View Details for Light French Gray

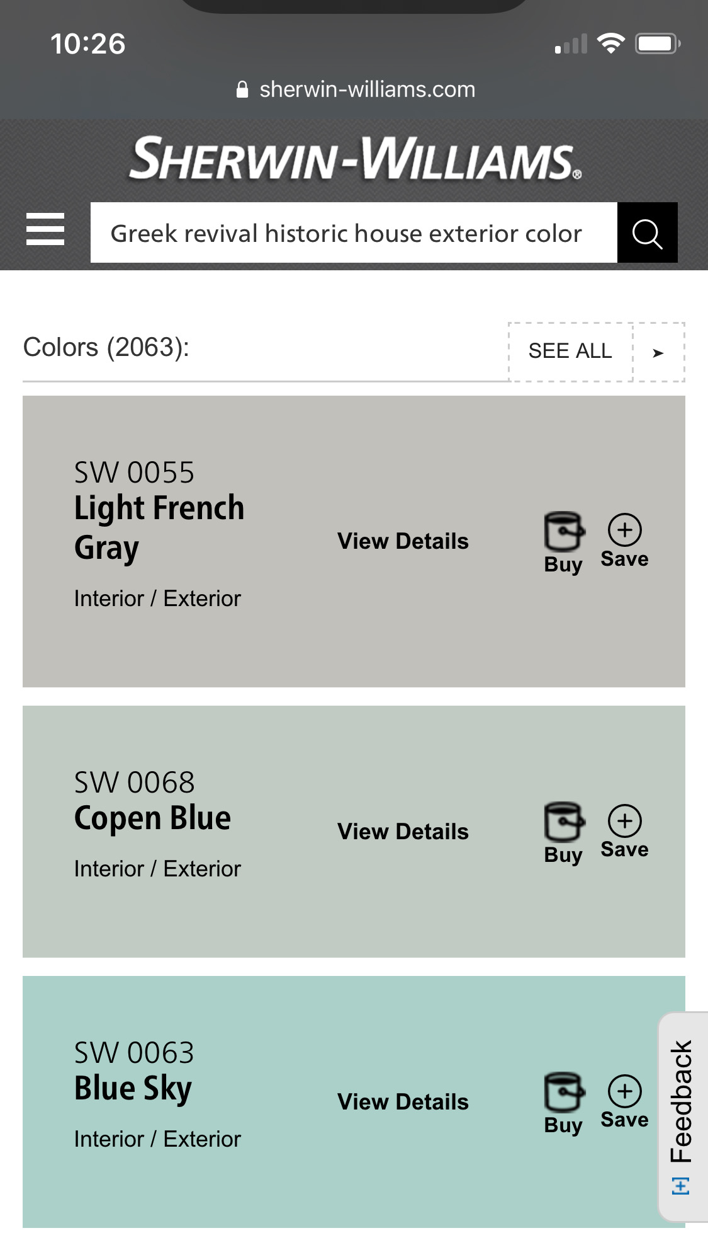pyautogui.click(x=403, y=541)
